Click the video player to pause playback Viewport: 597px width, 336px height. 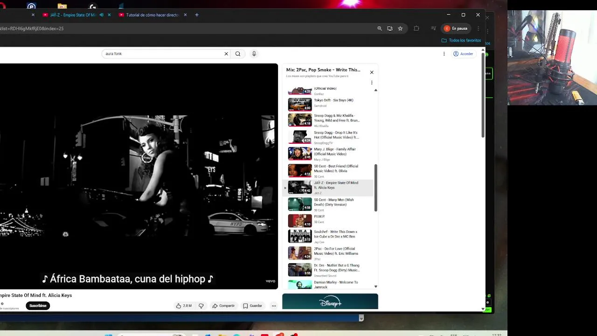tap(139, 176)
